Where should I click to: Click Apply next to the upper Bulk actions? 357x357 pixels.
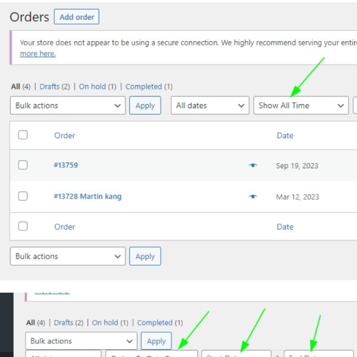click(145, 105)
